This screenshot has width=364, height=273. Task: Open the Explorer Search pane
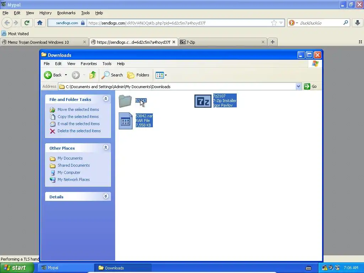coord(112,75)
